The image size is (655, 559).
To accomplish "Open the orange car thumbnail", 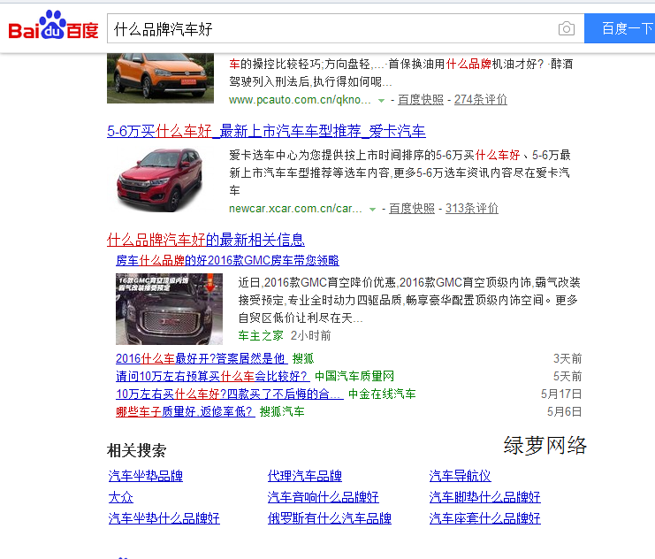I will click(x=160, y=78).
